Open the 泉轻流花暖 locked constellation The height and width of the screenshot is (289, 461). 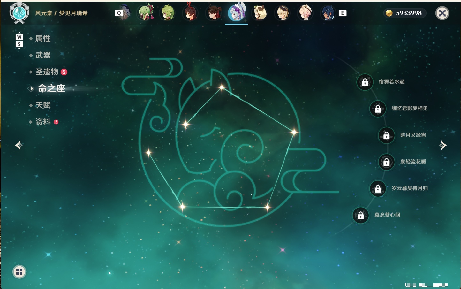(387, 162)
